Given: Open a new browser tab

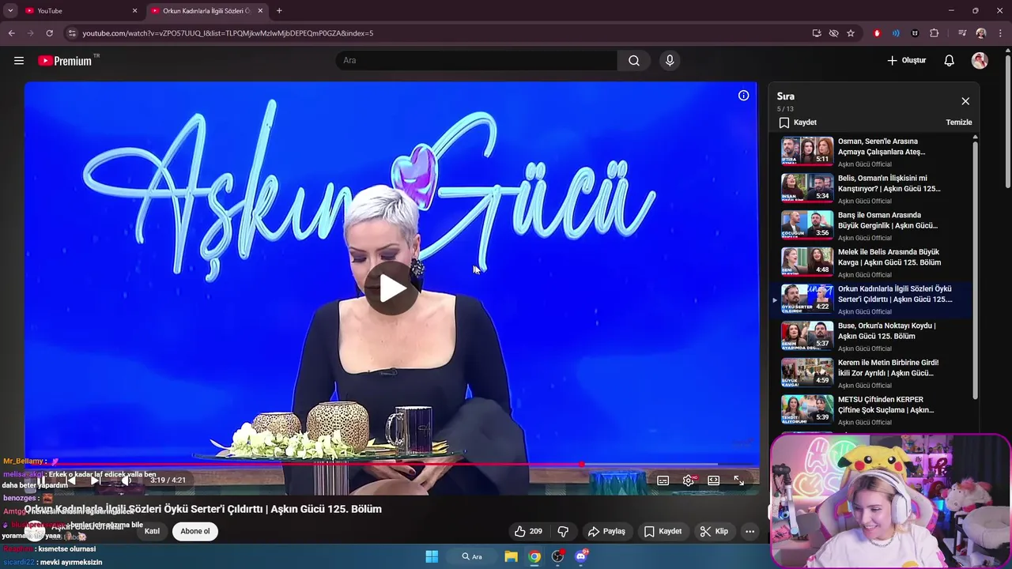Looking at the screenshot, I should click(279, 11).
